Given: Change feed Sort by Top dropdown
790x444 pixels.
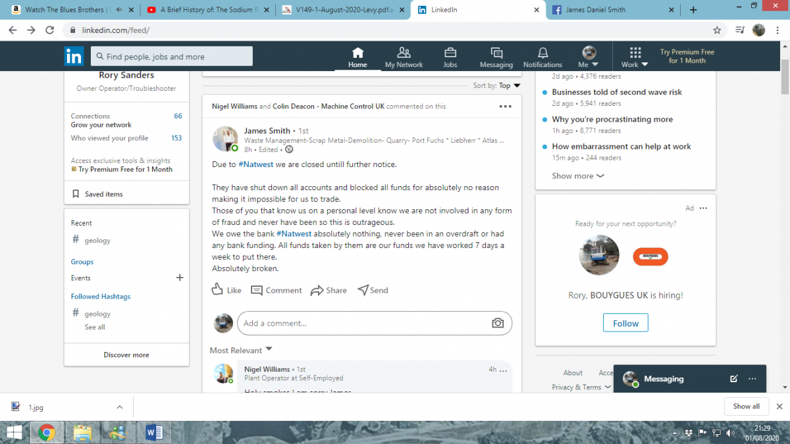Looking at the screenshot, I should [510, 86].
